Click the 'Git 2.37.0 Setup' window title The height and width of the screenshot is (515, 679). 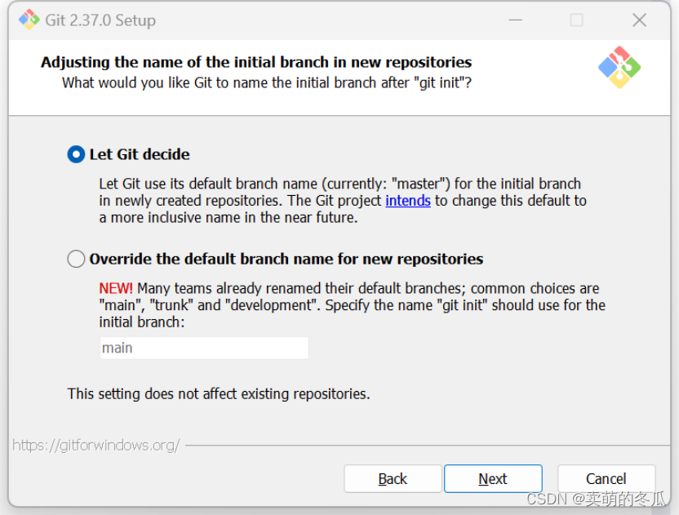[100, 20]
